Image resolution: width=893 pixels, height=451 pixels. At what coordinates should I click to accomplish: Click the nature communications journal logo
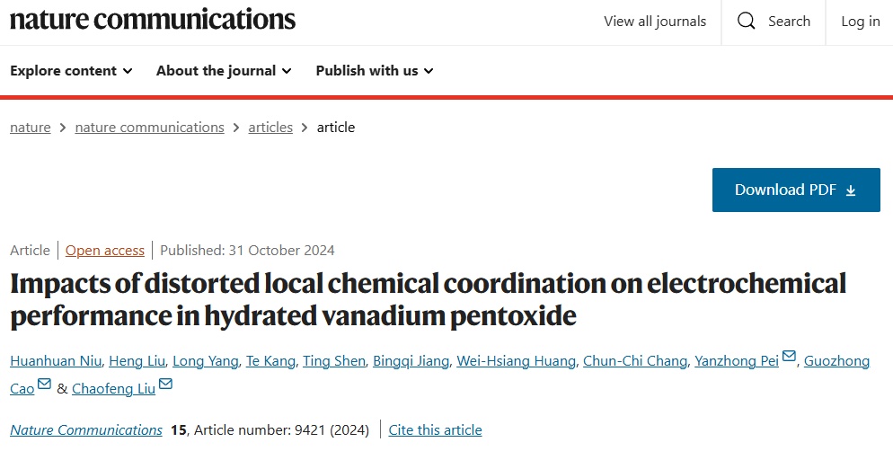(x=153, y=19)
